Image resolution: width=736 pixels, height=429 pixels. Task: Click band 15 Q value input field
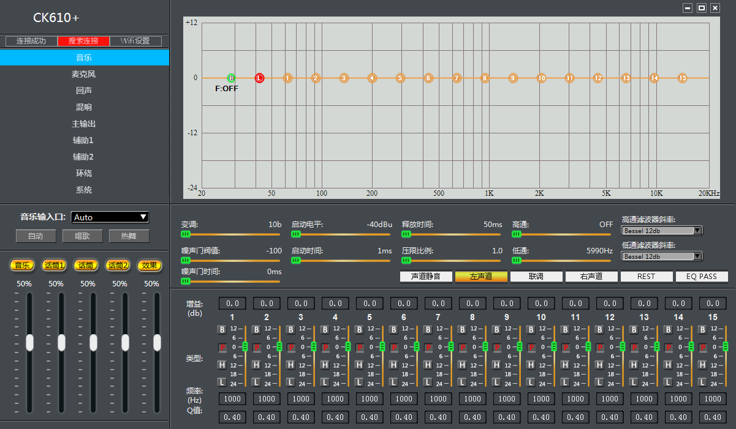713,417
